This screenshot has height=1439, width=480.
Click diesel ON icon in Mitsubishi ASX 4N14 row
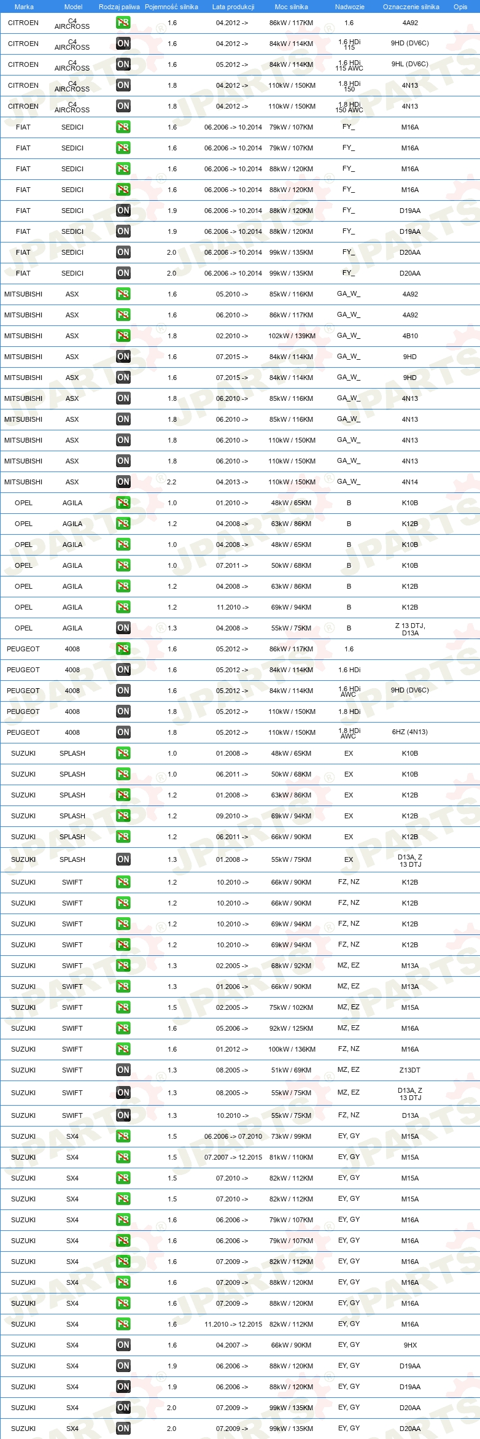pyautogui.click(x=123, y=482)
